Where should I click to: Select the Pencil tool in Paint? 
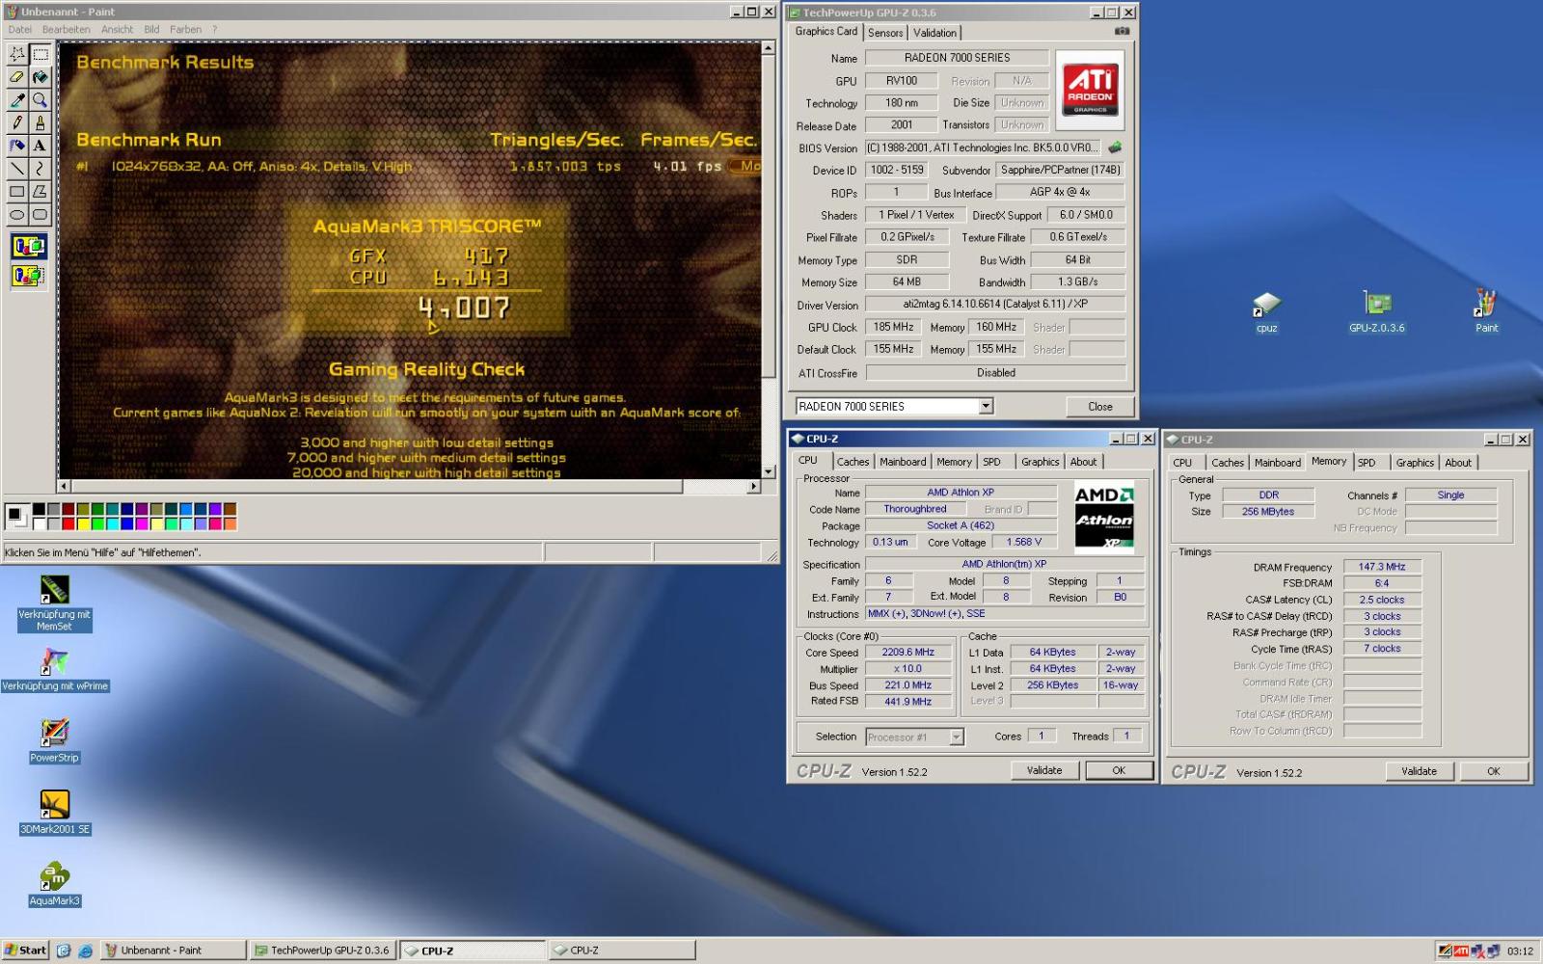pyautogui.click(x=17, y=123)
